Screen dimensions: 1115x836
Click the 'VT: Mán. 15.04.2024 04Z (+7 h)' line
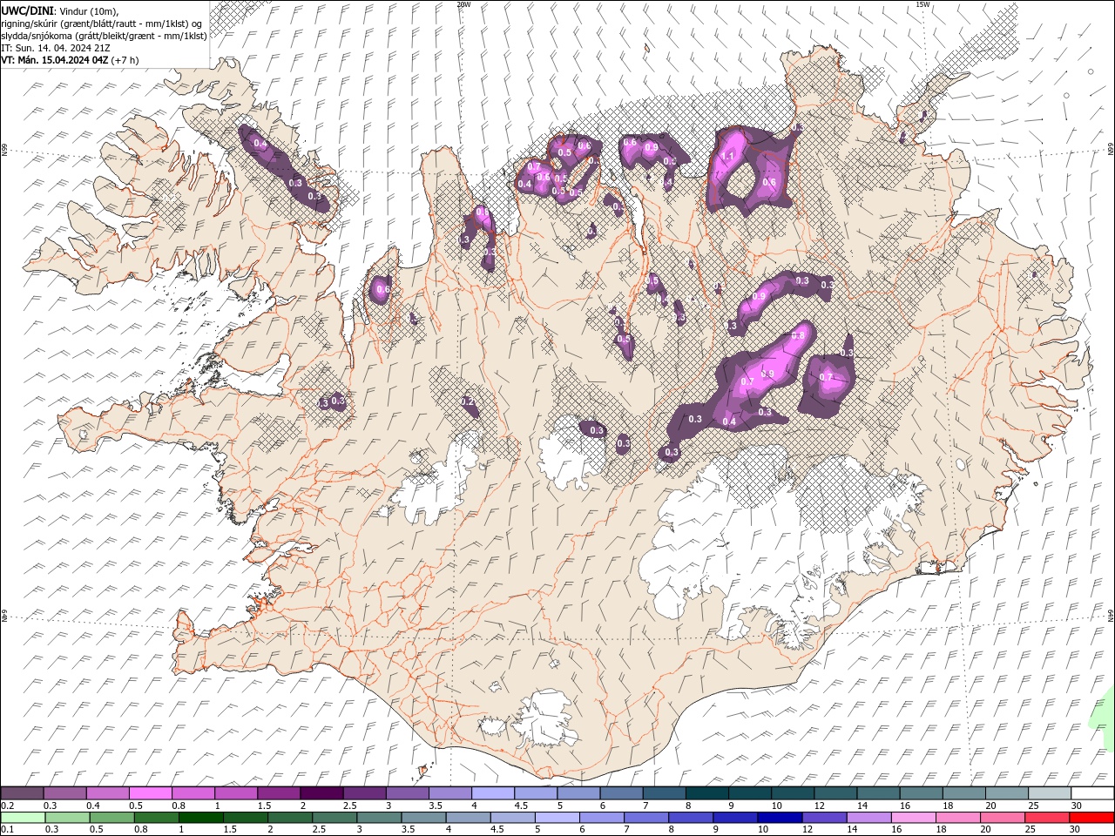(x=70, y=60)
